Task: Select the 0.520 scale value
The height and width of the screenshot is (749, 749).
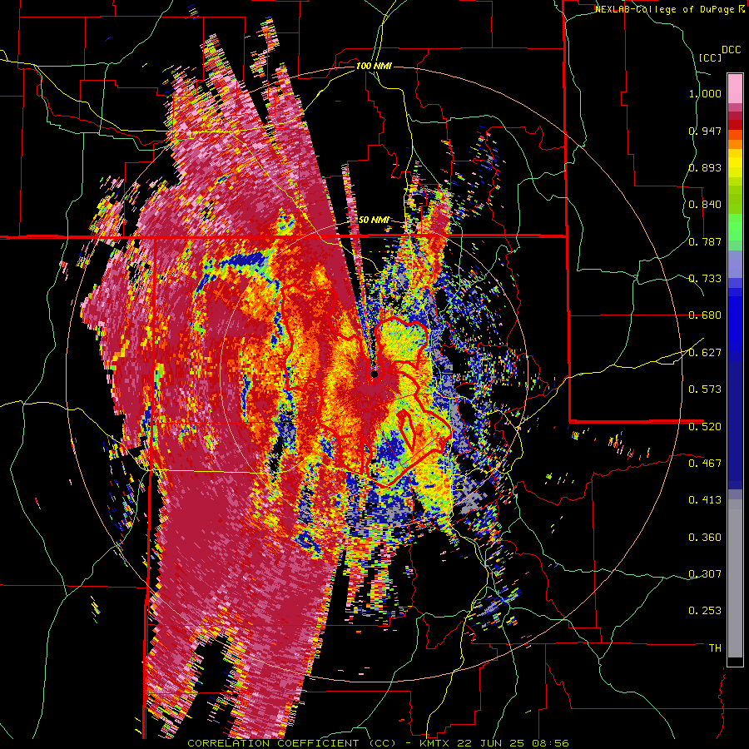Action: click(x=705, y=426)
